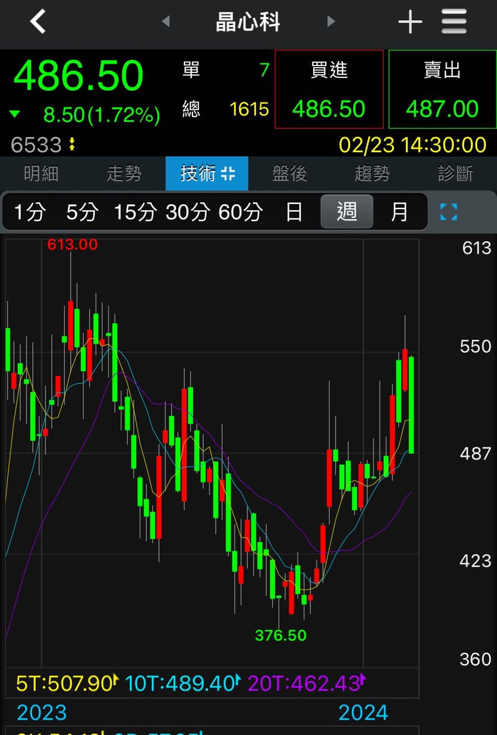This screenshot has height=735, width=497.
Task: Go to previous stock with left triangle
Action: [x=165, y=22]
